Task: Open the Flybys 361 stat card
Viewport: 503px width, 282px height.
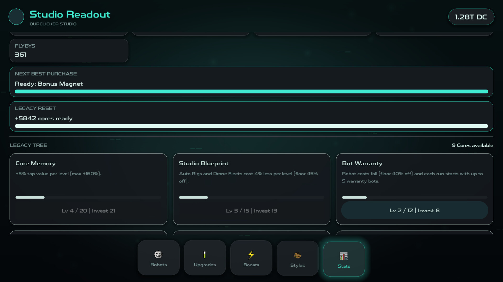Action: coord(69,50)
